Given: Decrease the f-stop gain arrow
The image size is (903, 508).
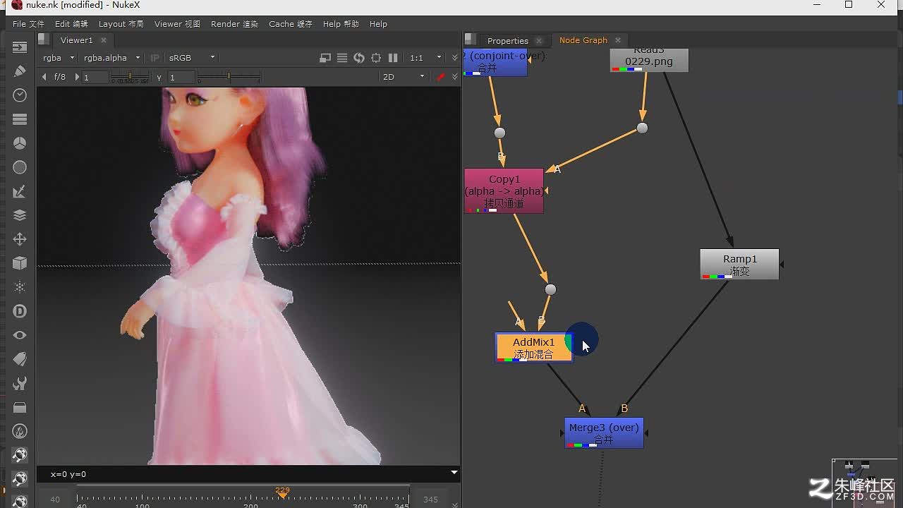Looking at the screenshot, I should click(x=44, y=77).
